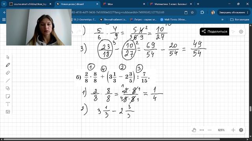The image size is (252, 141).
Task: Click the horizontal scrollbar at bottom
Action: (112, 139)
